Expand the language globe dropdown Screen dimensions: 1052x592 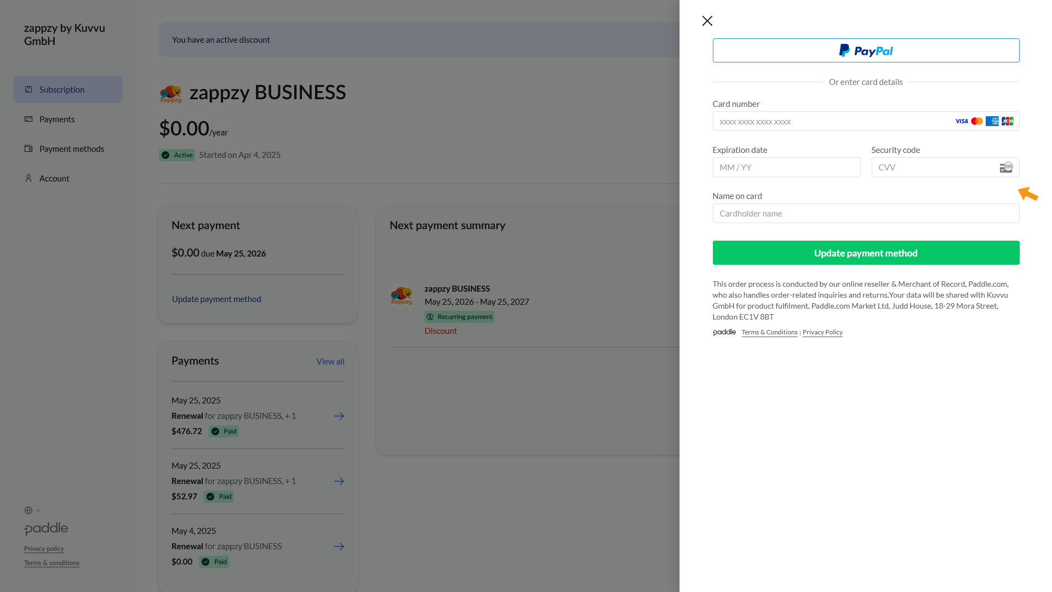[32, 510]
